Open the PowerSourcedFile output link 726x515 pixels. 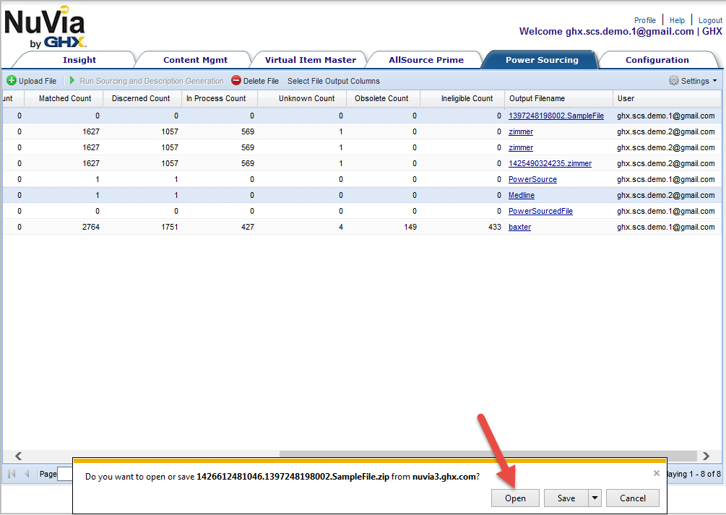[540, 211]
